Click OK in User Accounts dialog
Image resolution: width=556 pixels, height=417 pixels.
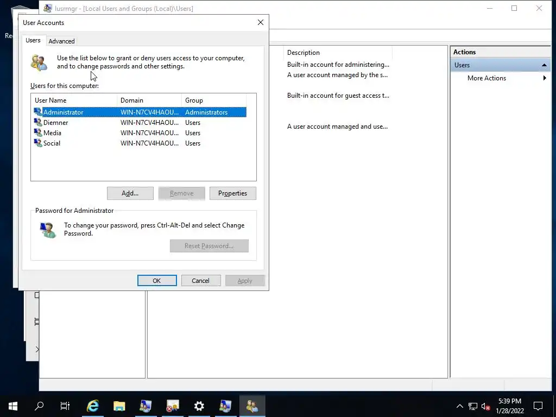[157, 281]
